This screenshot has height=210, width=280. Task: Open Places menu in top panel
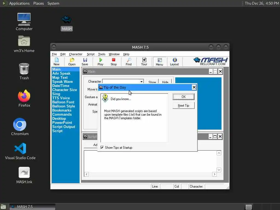coord(39,3)
